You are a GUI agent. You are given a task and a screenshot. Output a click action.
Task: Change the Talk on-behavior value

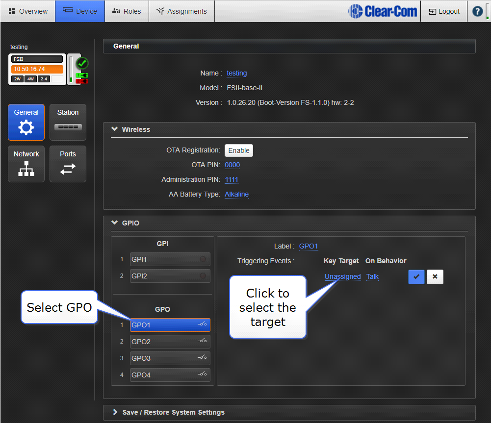coord(372,277)
